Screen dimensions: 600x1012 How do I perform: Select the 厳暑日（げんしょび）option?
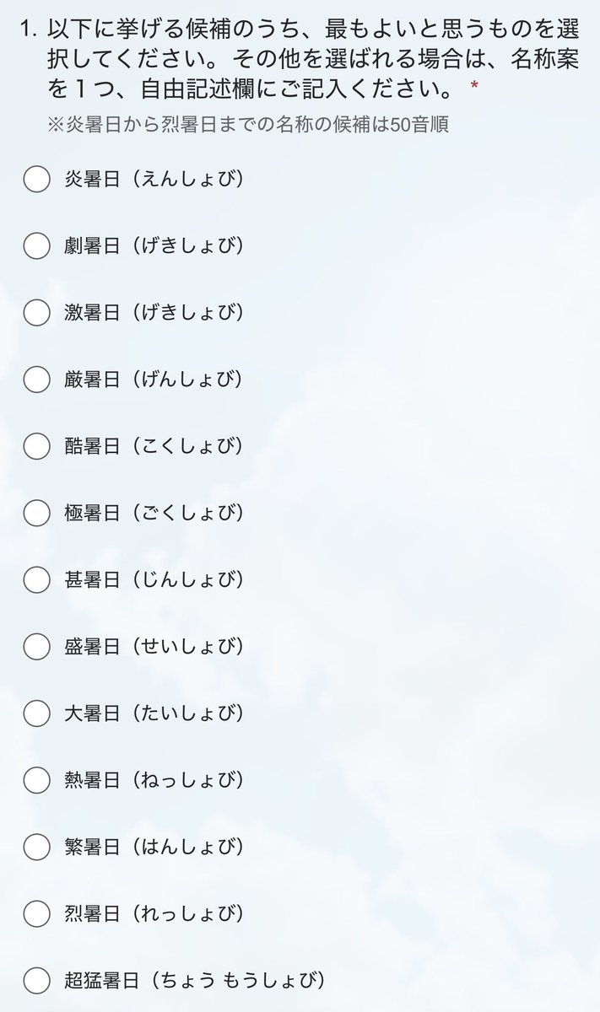[36, 380]
